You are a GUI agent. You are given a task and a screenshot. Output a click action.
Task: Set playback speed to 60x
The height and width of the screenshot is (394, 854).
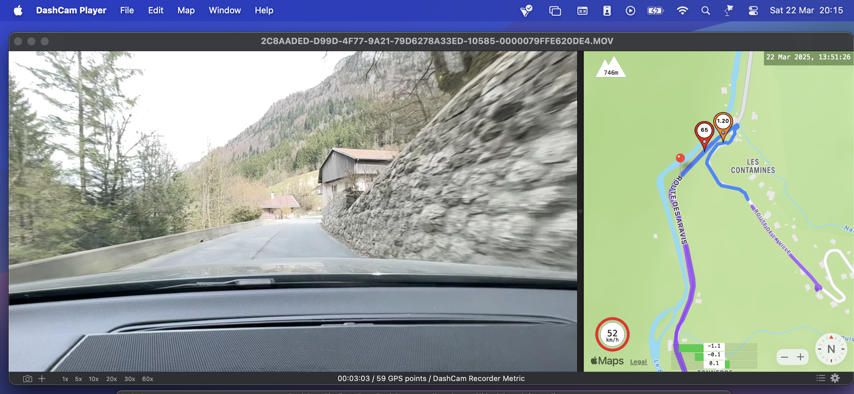tap(147, 379)
